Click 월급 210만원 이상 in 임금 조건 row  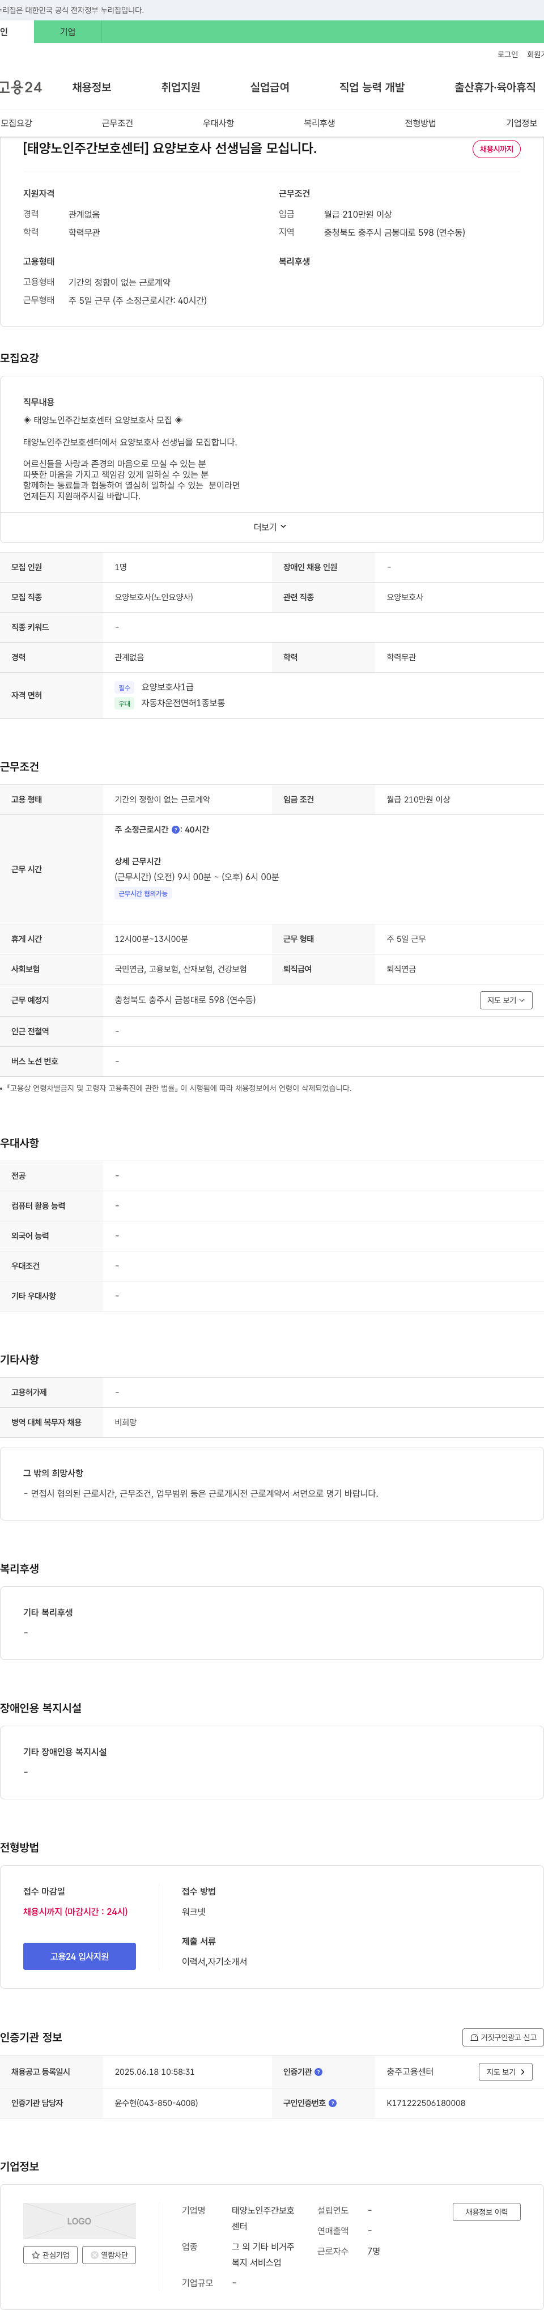pyautogui.click(x=419, y=799)
